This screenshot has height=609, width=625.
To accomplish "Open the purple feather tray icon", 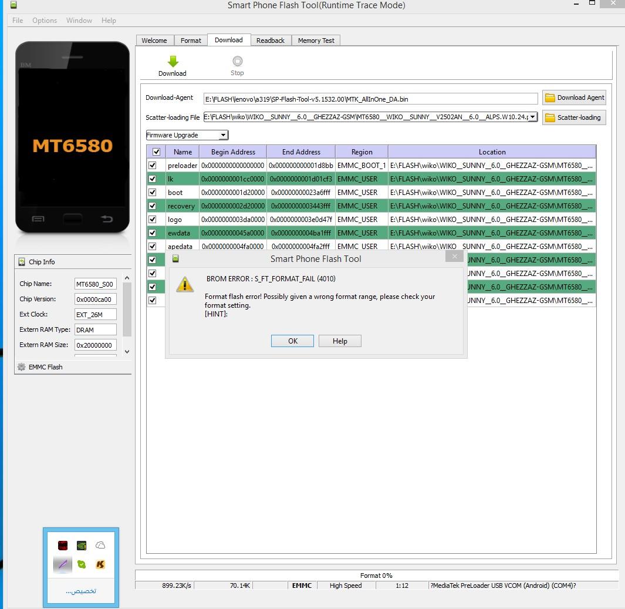I will (x=63, y=564).
